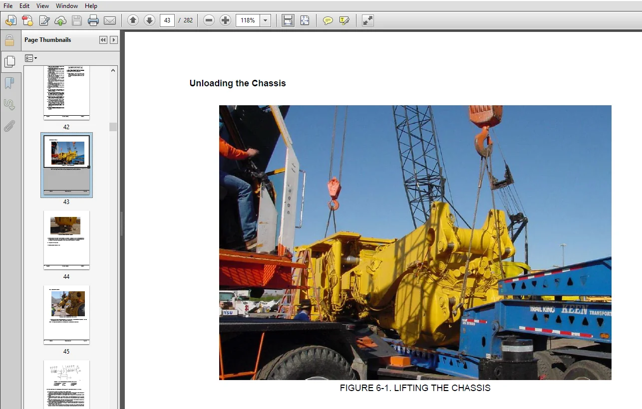Toggle the Page Thumbnails panel icon
642x409 pixels.
(x=9, y=62)
